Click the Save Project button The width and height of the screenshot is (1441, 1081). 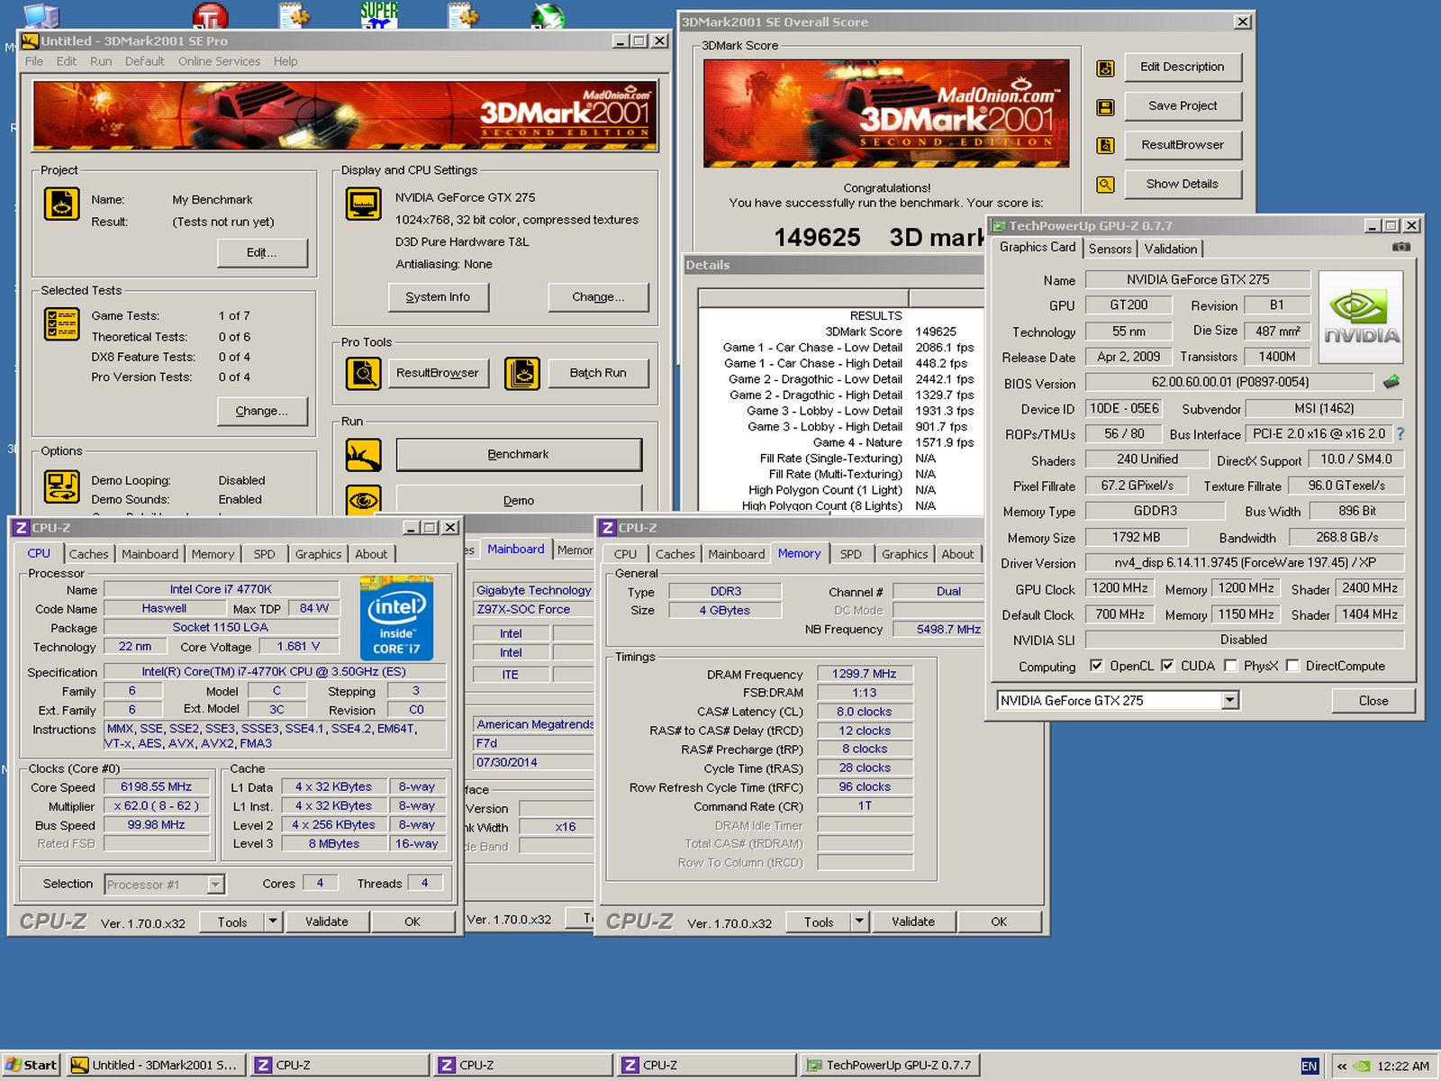(x=1183, y=105)
